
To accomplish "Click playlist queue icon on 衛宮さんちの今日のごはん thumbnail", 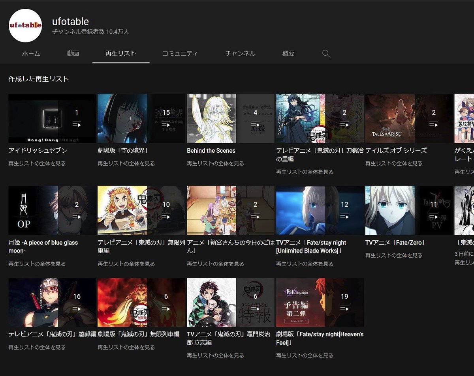I will [255, 216].
